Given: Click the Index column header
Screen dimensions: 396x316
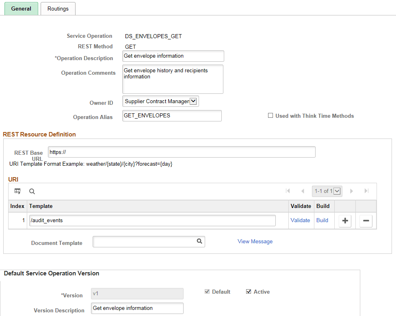Looking at the screenshot, I should (17, 206).
